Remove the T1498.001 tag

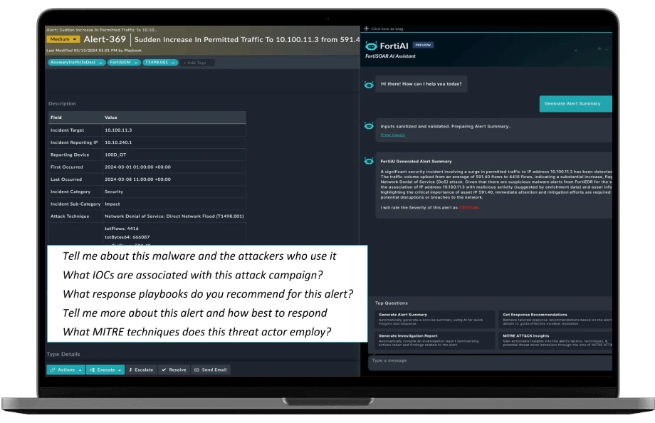click(173, 63)
